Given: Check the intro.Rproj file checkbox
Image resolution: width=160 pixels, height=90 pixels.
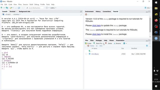Looking at the screenshot, I should tap(86, 54).
